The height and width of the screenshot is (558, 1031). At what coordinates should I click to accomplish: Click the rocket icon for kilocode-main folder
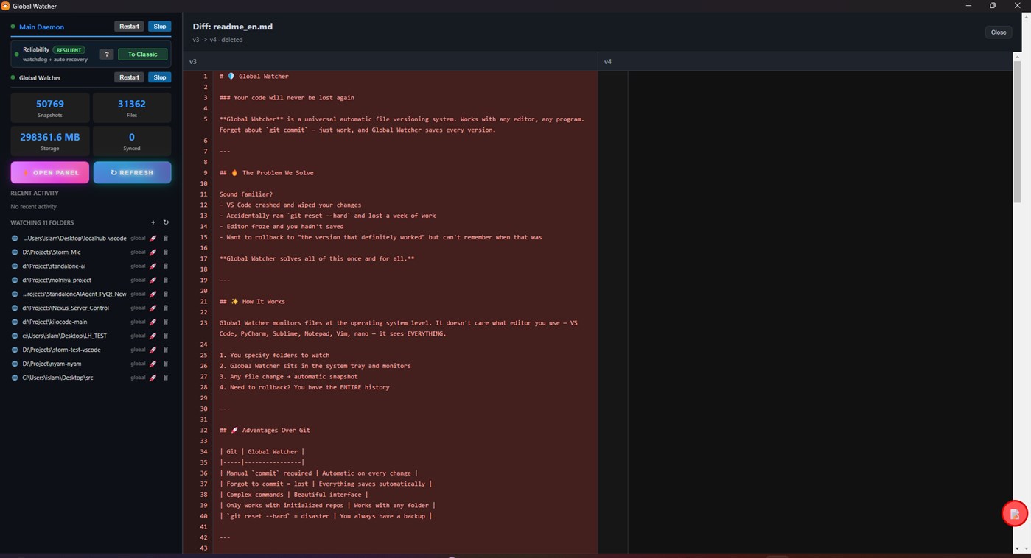tap(153, 322)
